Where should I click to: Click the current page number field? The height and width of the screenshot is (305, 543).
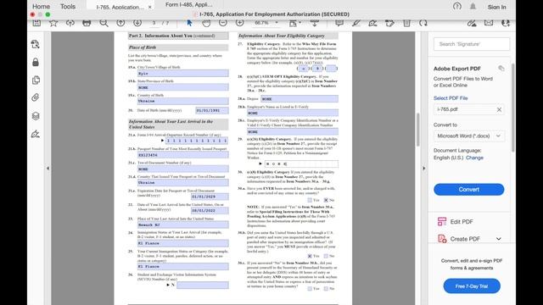(x=154, y=23)
